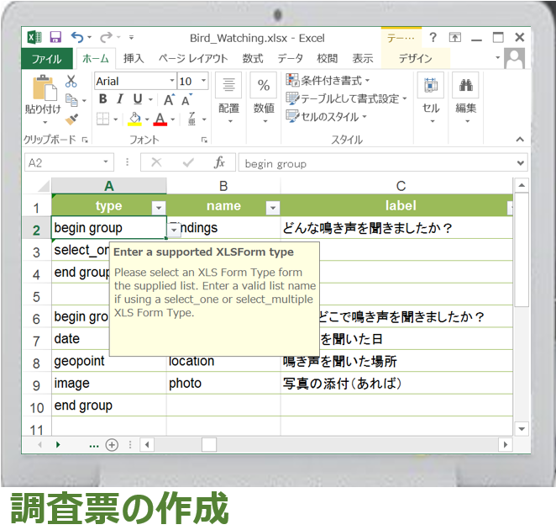This screenshot has height=530, width=556.
Task: Open the 編集 binoculars editing group
Action: pos(465,98)
